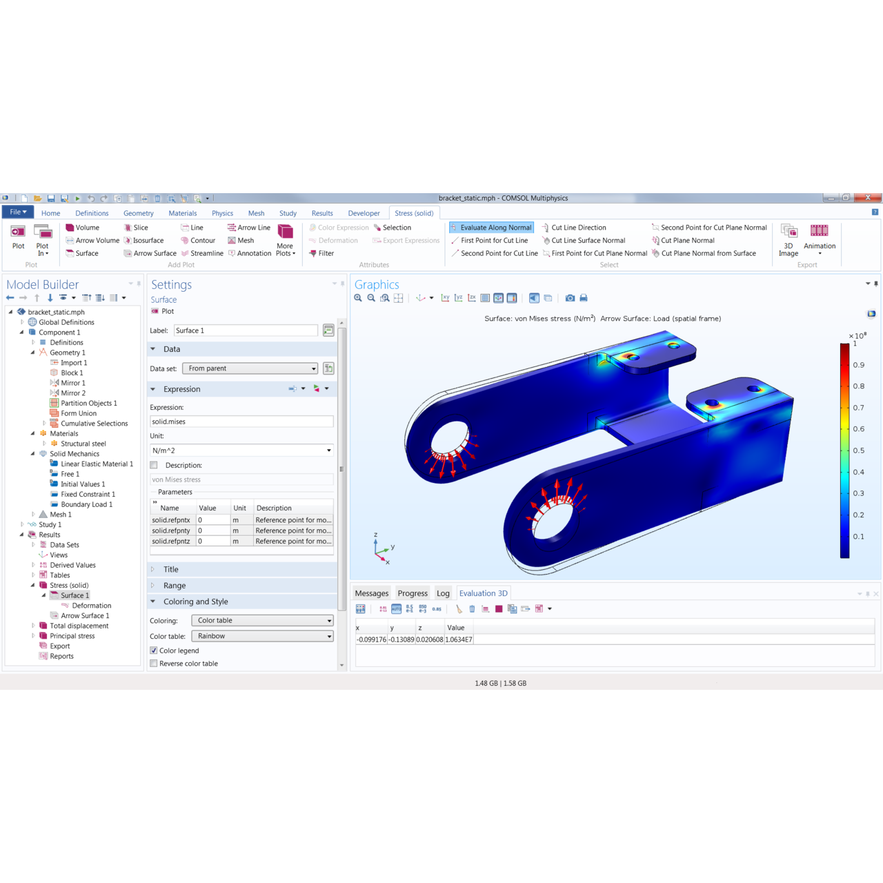
Task: Open the Data set dropdown showing From parent
Action: pyautogui.click(x=250, y=368)
